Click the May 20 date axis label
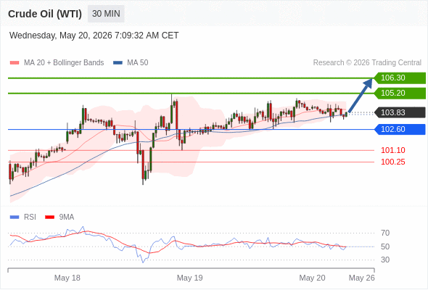This screenshot has height=290, width=428. (312, 278)
